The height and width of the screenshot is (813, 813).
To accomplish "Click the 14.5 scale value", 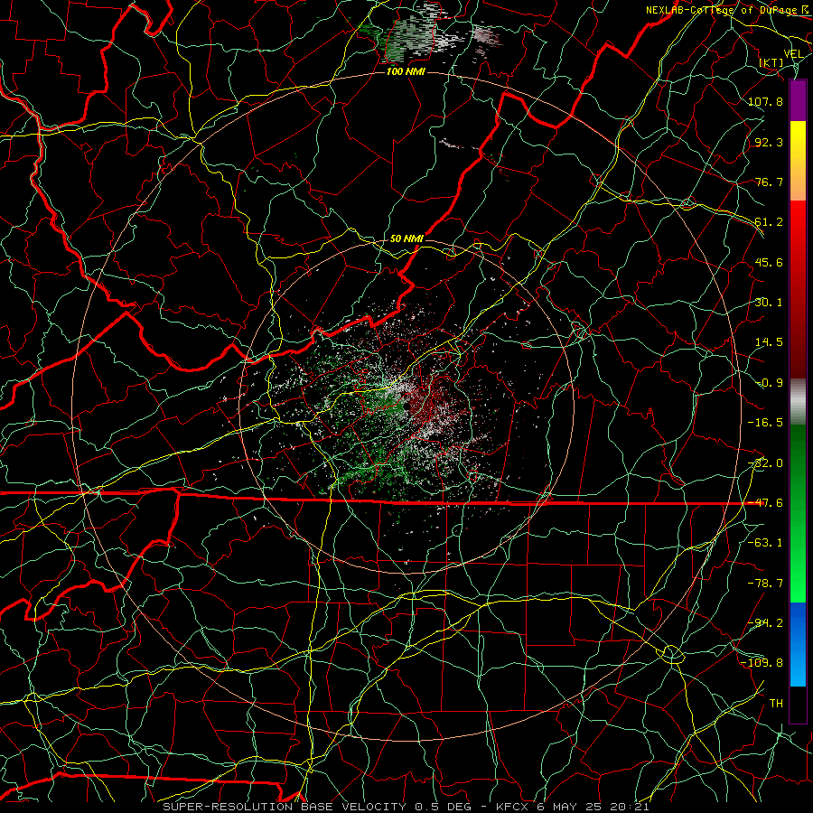I will (x=769, y=342).
